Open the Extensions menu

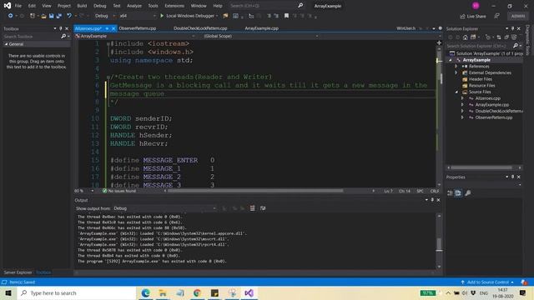pos(174,6)
